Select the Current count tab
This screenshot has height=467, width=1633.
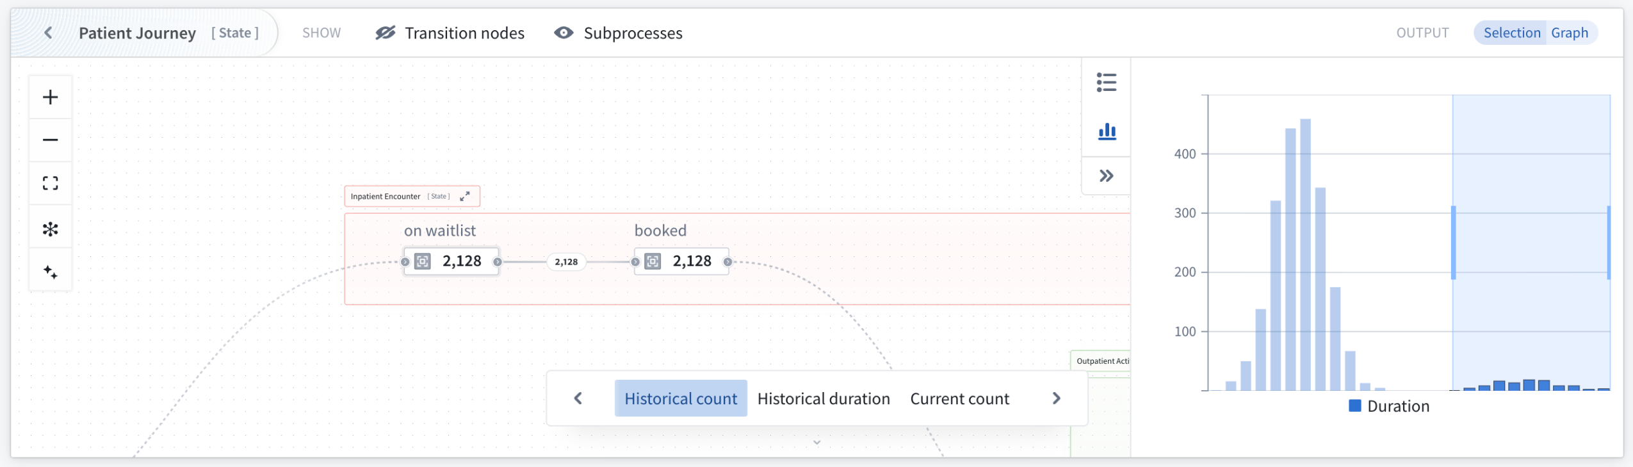[959, 398]
